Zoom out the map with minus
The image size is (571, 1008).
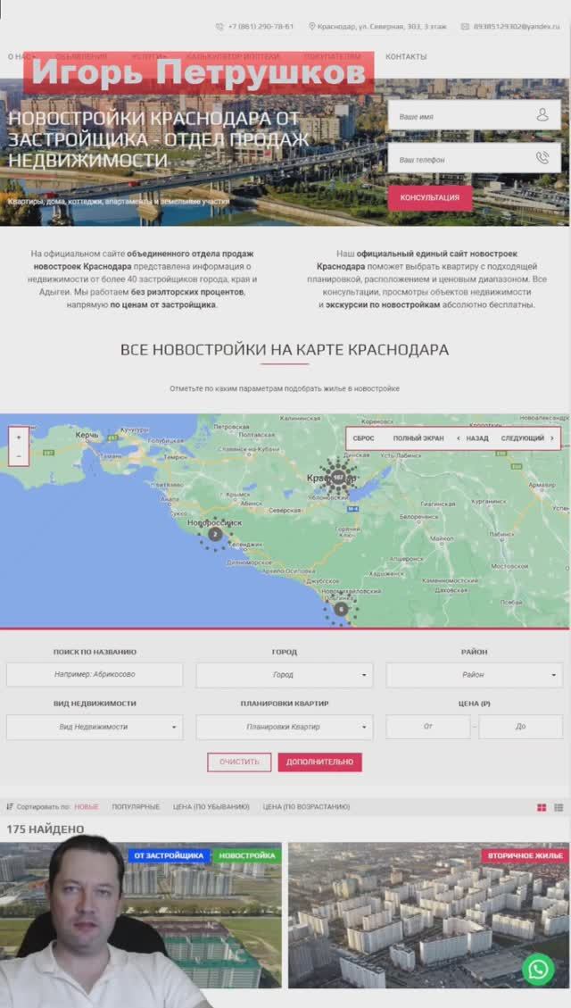pos(19,455)
